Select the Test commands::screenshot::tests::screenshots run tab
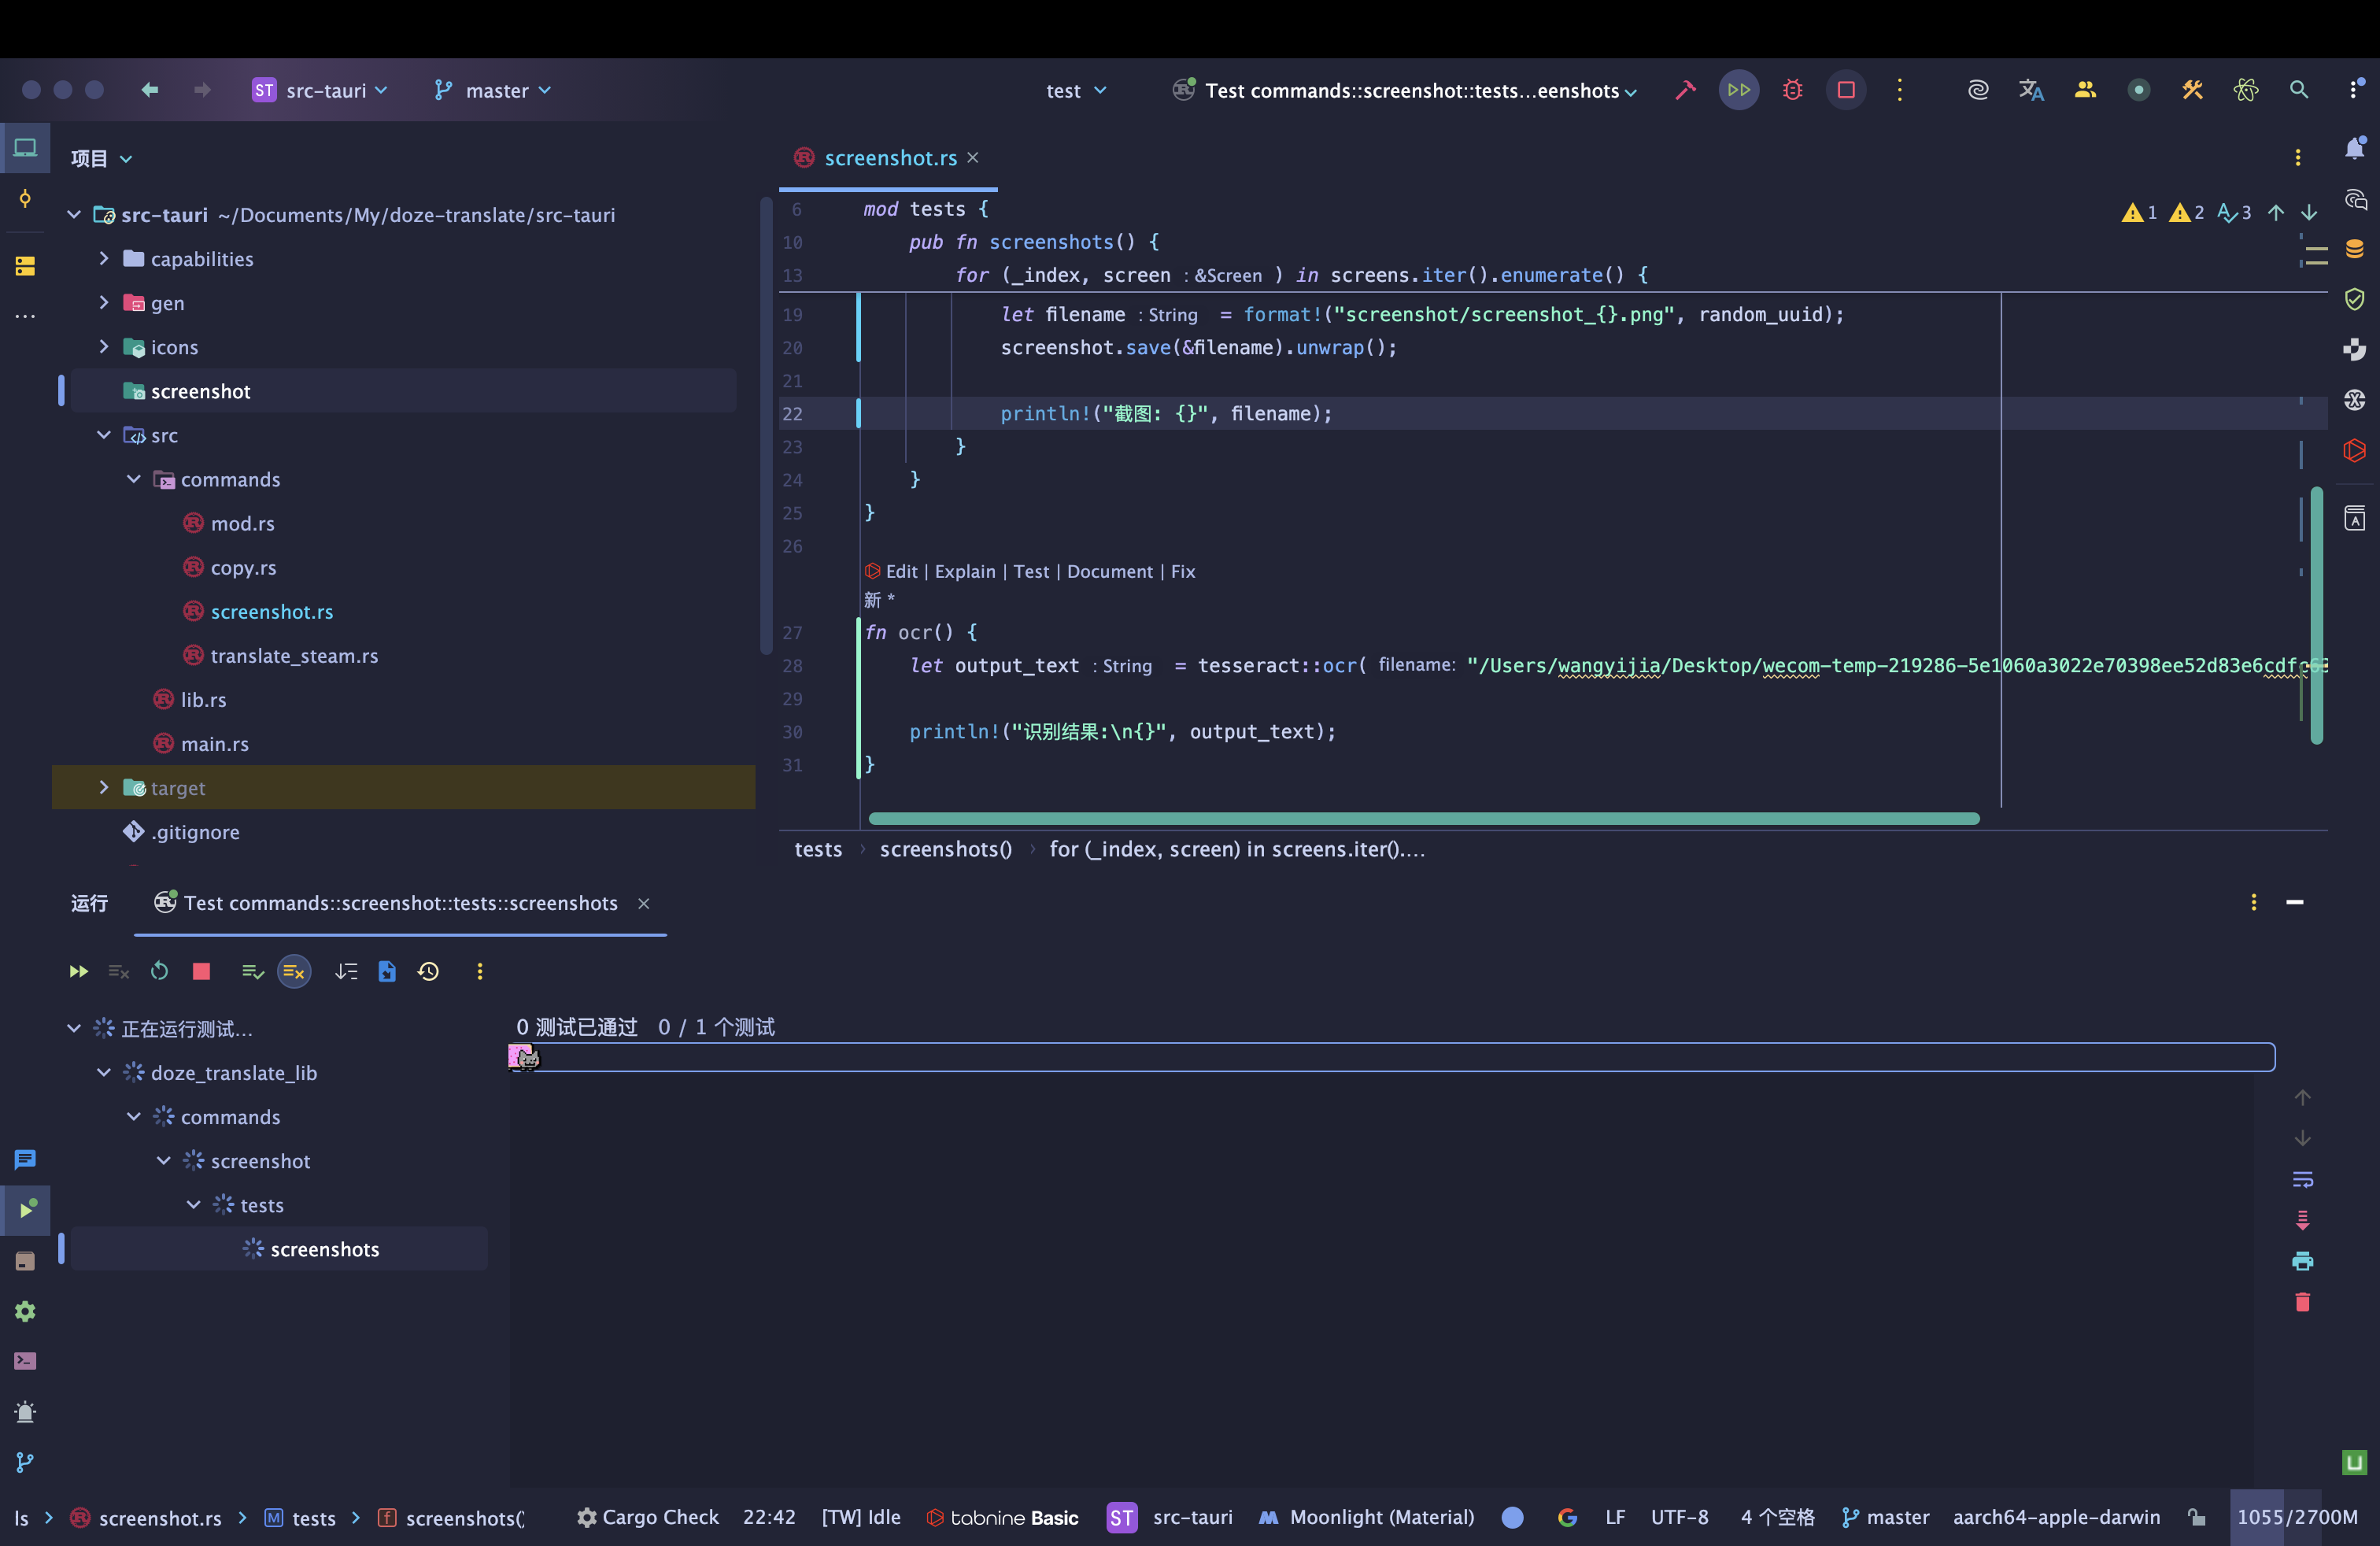 pyautogui.click(x=400, y=903)
